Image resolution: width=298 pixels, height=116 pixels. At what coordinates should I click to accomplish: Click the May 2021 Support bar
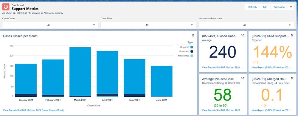[x=135, y=76]
